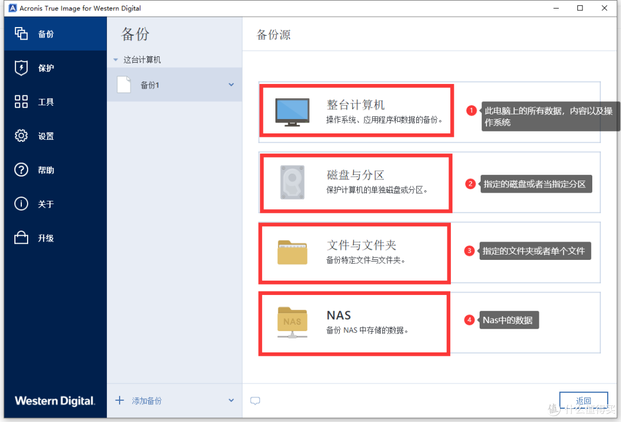Close the Acronis True Image window
Viewport: 621px width, 422px height.
pyautogui.click(x=604, y=8)
